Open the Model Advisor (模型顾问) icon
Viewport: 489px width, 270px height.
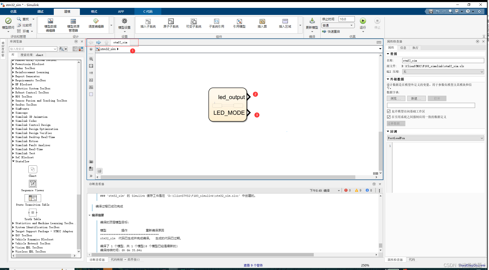8,21
